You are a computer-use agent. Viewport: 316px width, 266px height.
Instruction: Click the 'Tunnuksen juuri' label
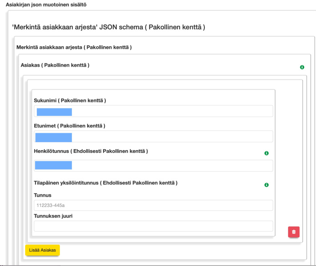click(x=53, y=216)
